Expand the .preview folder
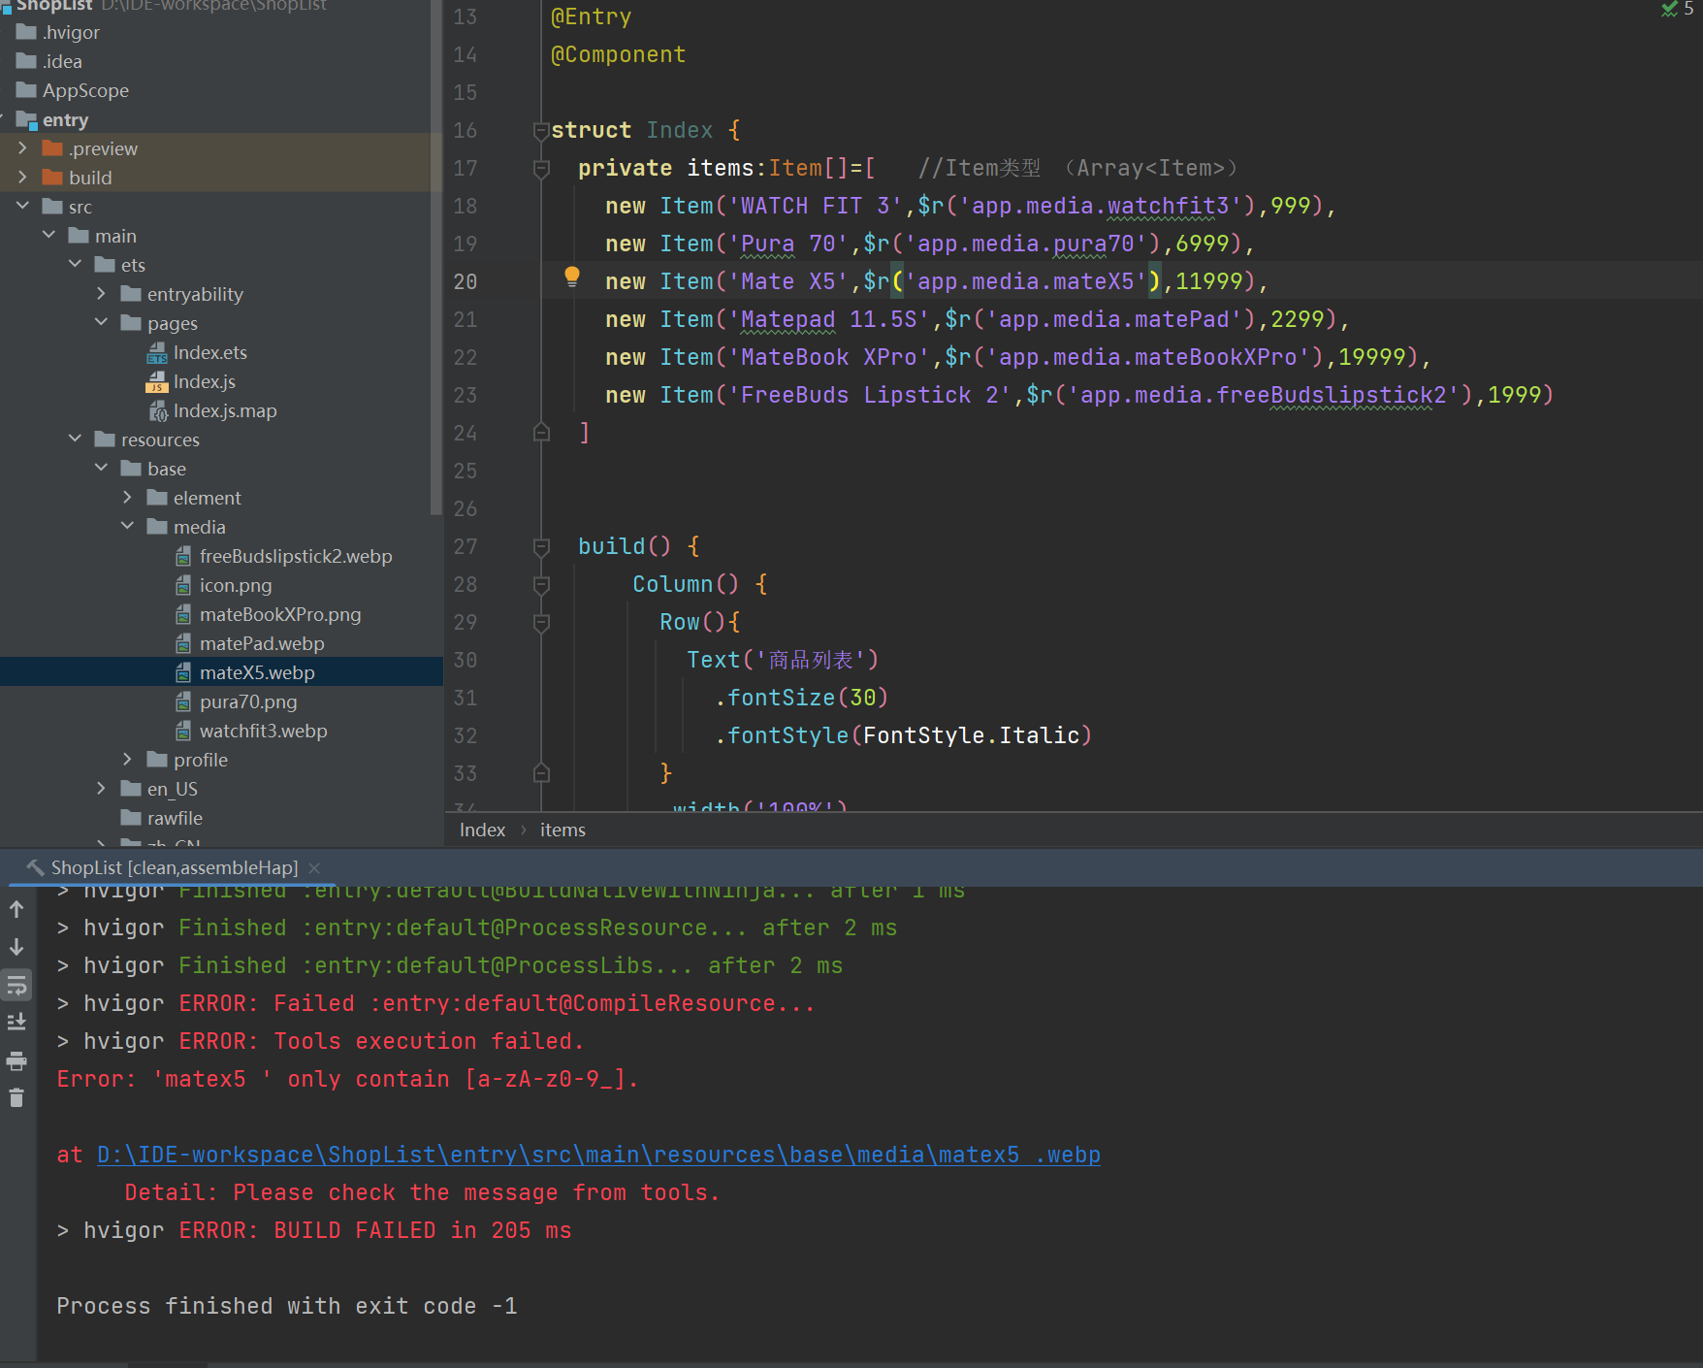 (22, 148)
